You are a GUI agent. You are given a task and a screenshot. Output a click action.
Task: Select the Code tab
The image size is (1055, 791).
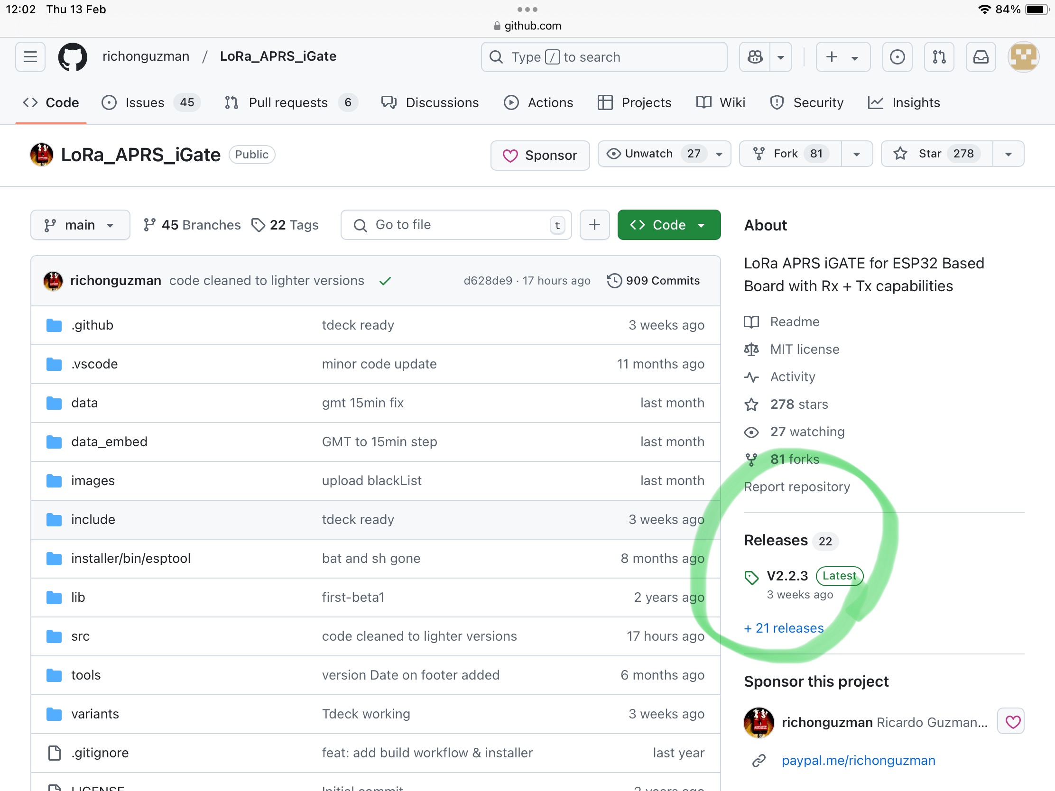coord(51,102)
